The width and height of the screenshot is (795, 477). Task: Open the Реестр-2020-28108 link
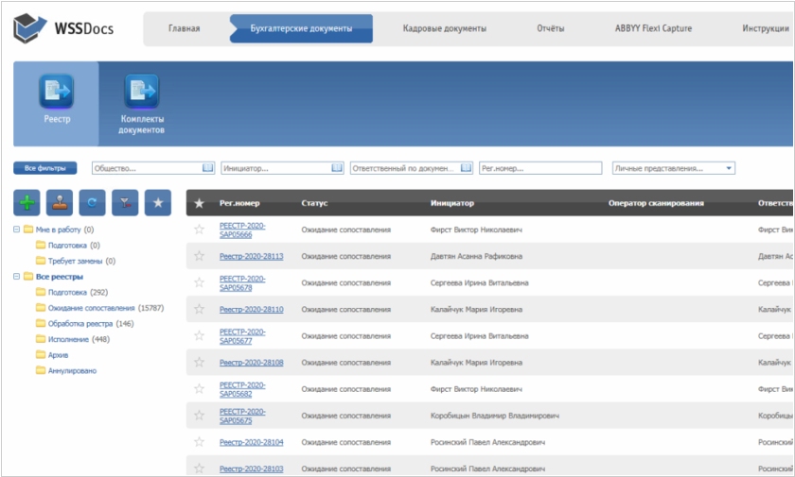251,362
